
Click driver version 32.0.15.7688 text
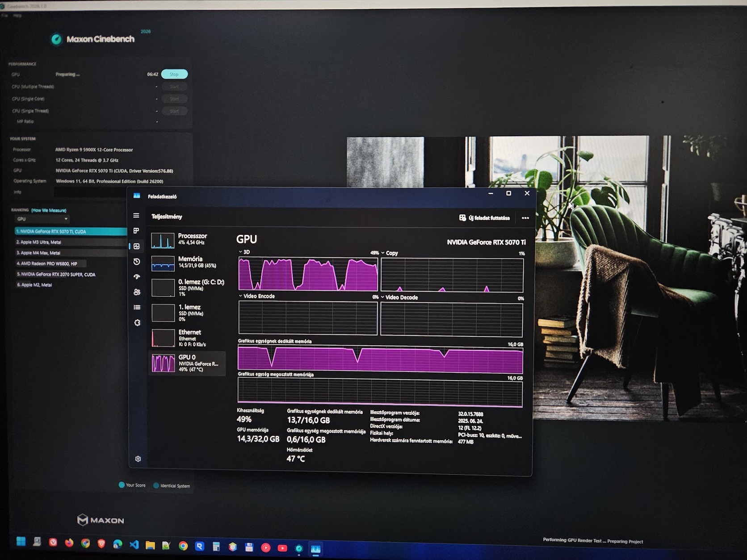click(x=471, y=414)
